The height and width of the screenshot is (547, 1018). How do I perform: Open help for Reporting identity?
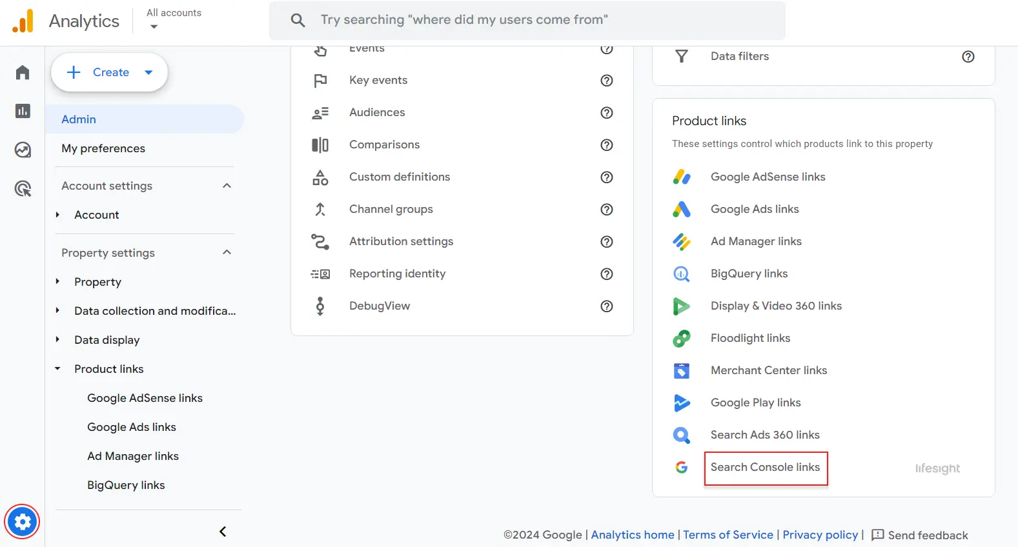(607, 274)
